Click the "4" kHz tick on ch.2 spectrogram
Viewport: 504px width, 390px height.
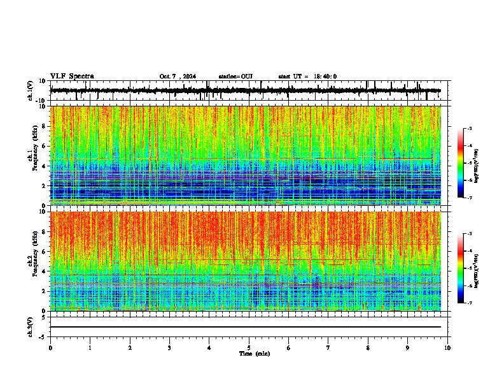coord(45,271)
